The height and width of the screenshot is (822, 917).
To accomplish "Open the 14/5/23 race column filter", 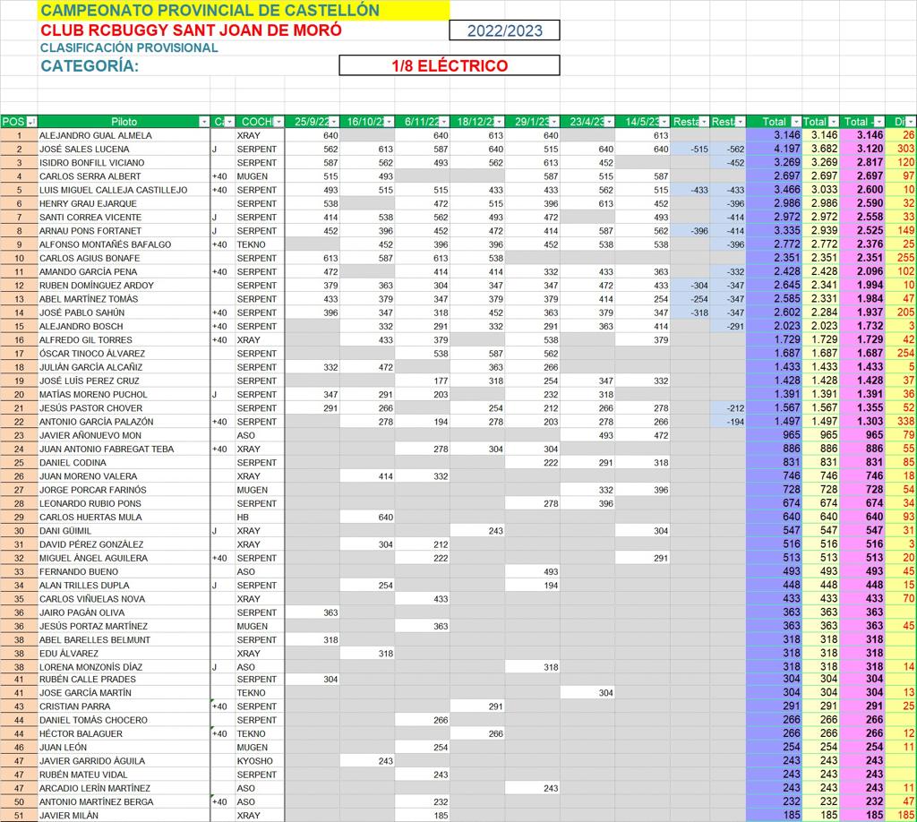I will coord(664,122).
